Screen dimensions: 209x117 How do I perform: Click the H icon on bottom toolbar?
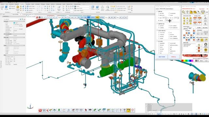click(73, 110)
